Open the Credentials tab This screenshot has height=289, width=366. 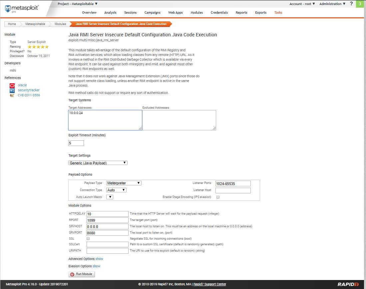click(219, 13)
